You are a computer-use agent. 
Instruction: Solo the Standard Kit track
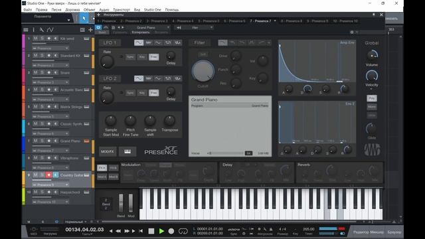(42, 56)
